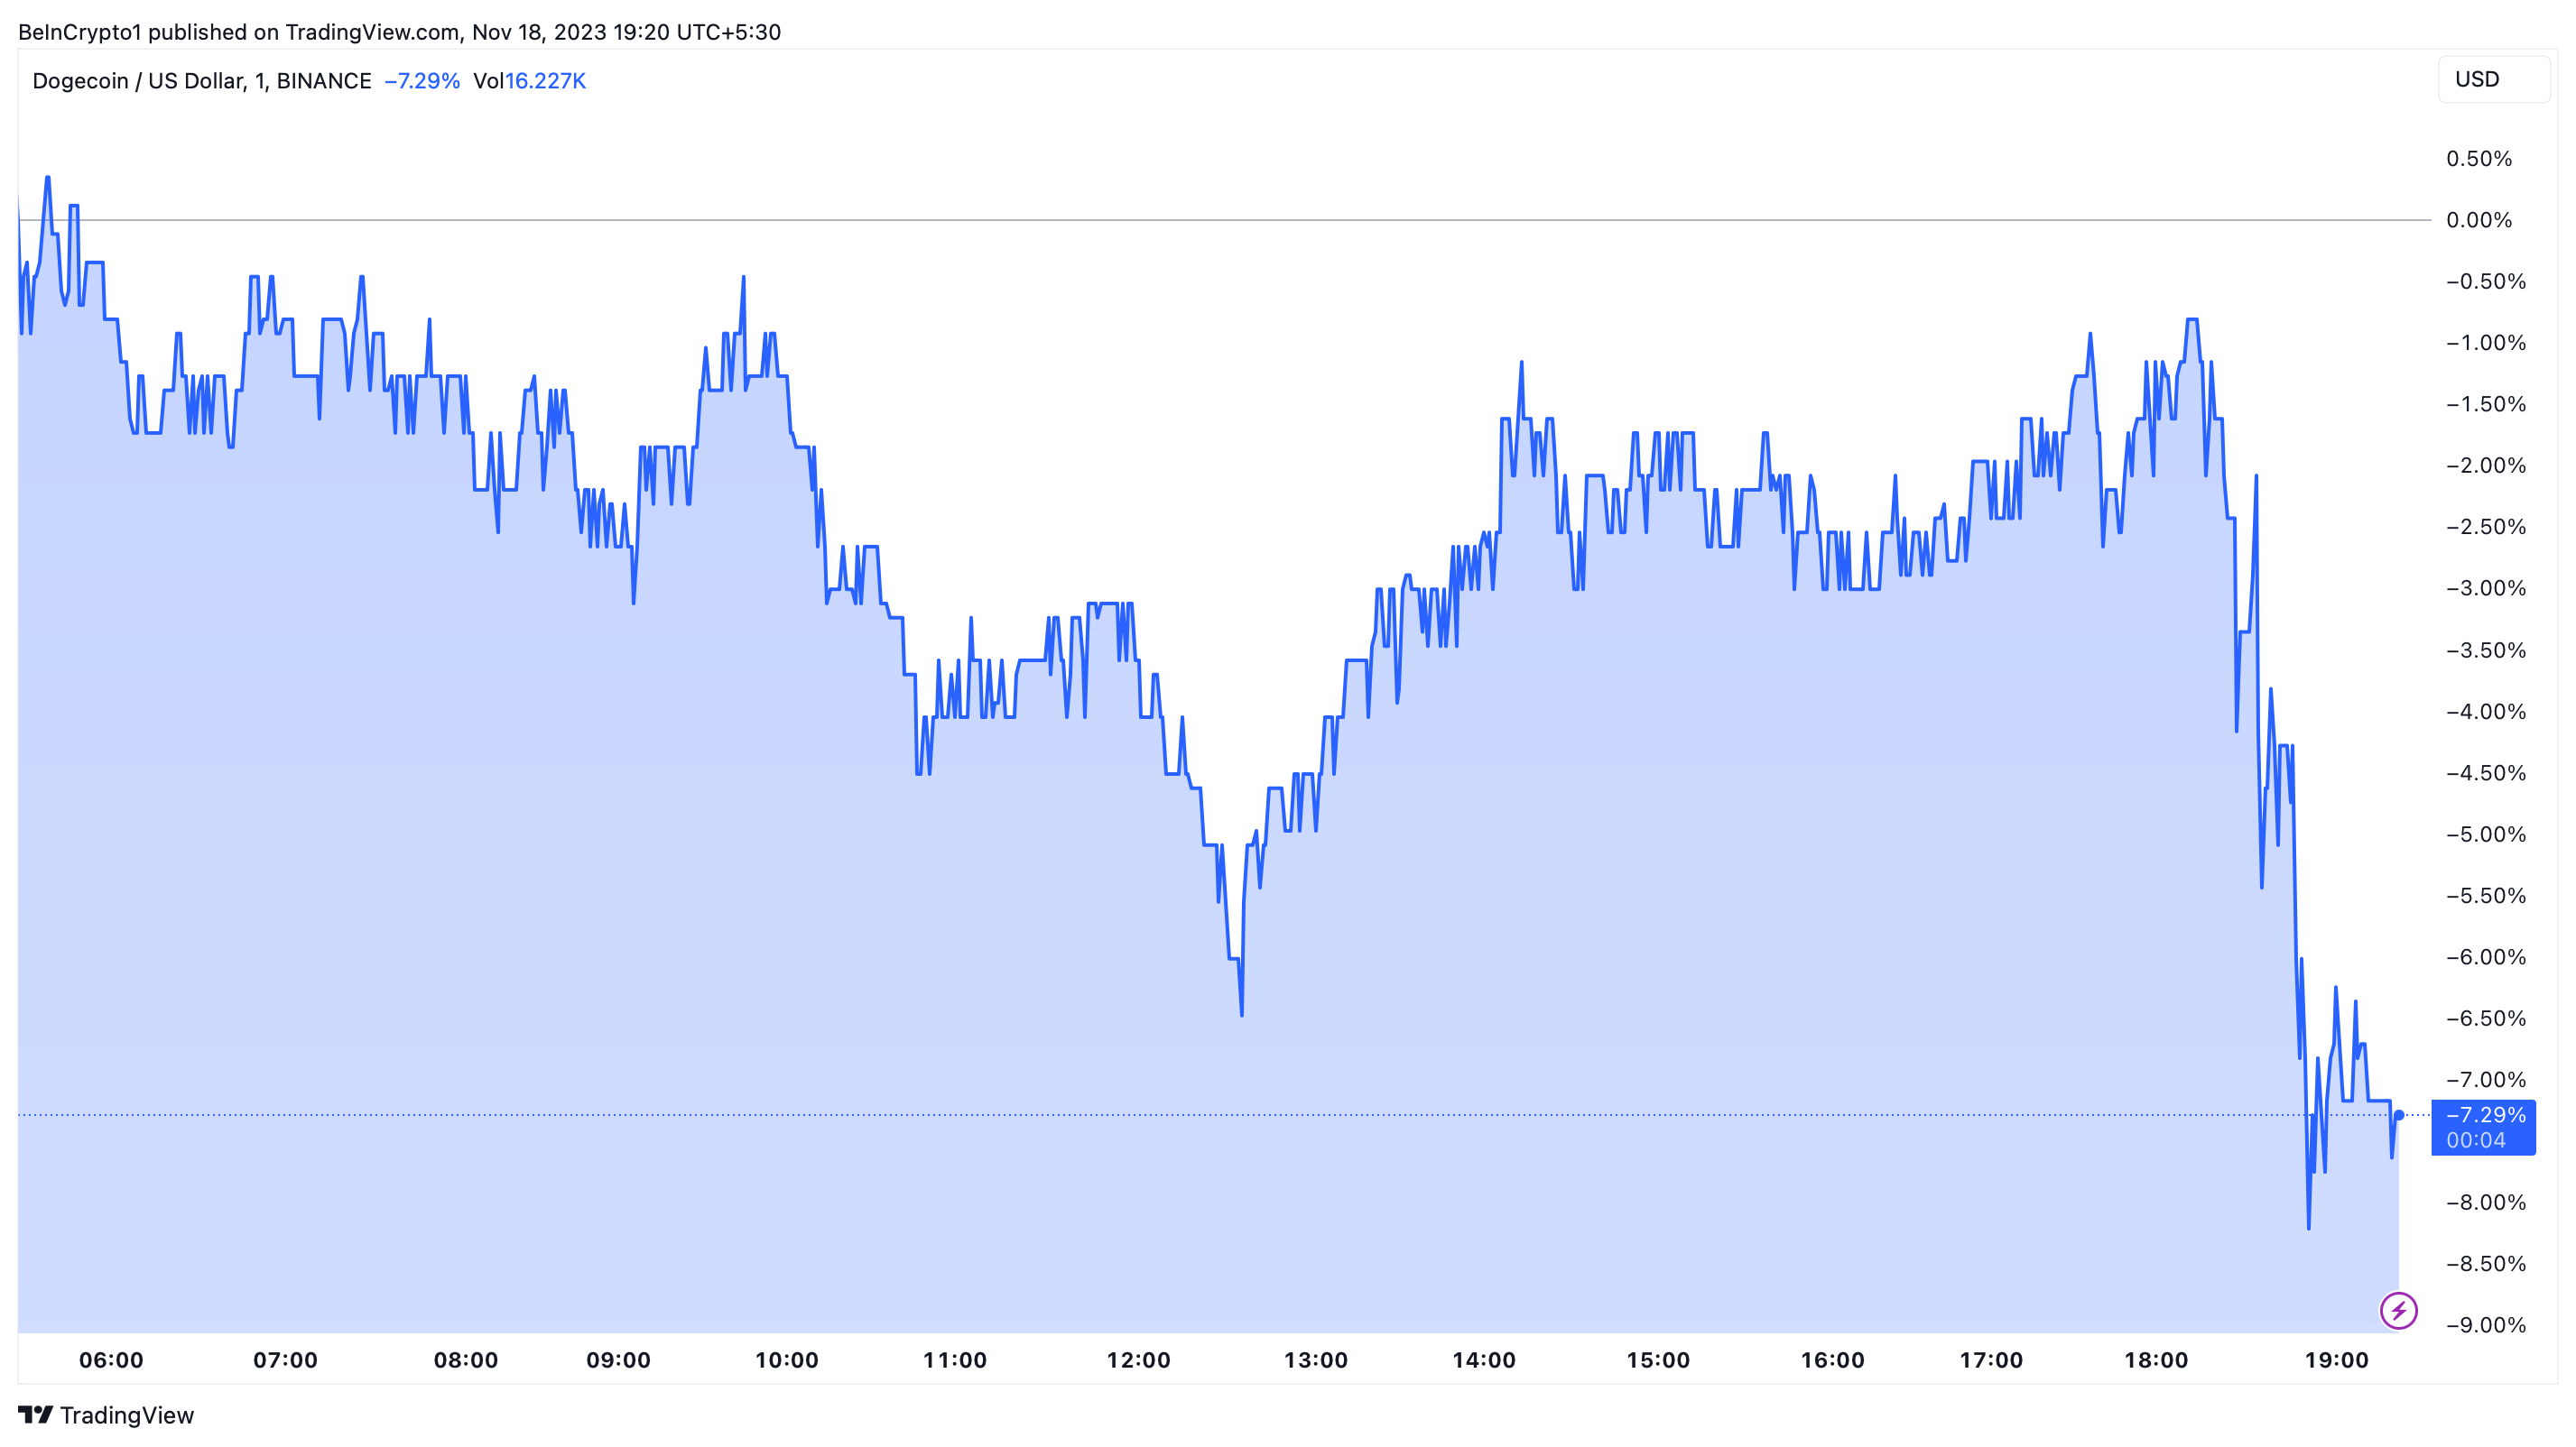This screenshot has width=2576, height=1447.
Task: Click the 0.00% price scale label
Action: pos(2479,220)
